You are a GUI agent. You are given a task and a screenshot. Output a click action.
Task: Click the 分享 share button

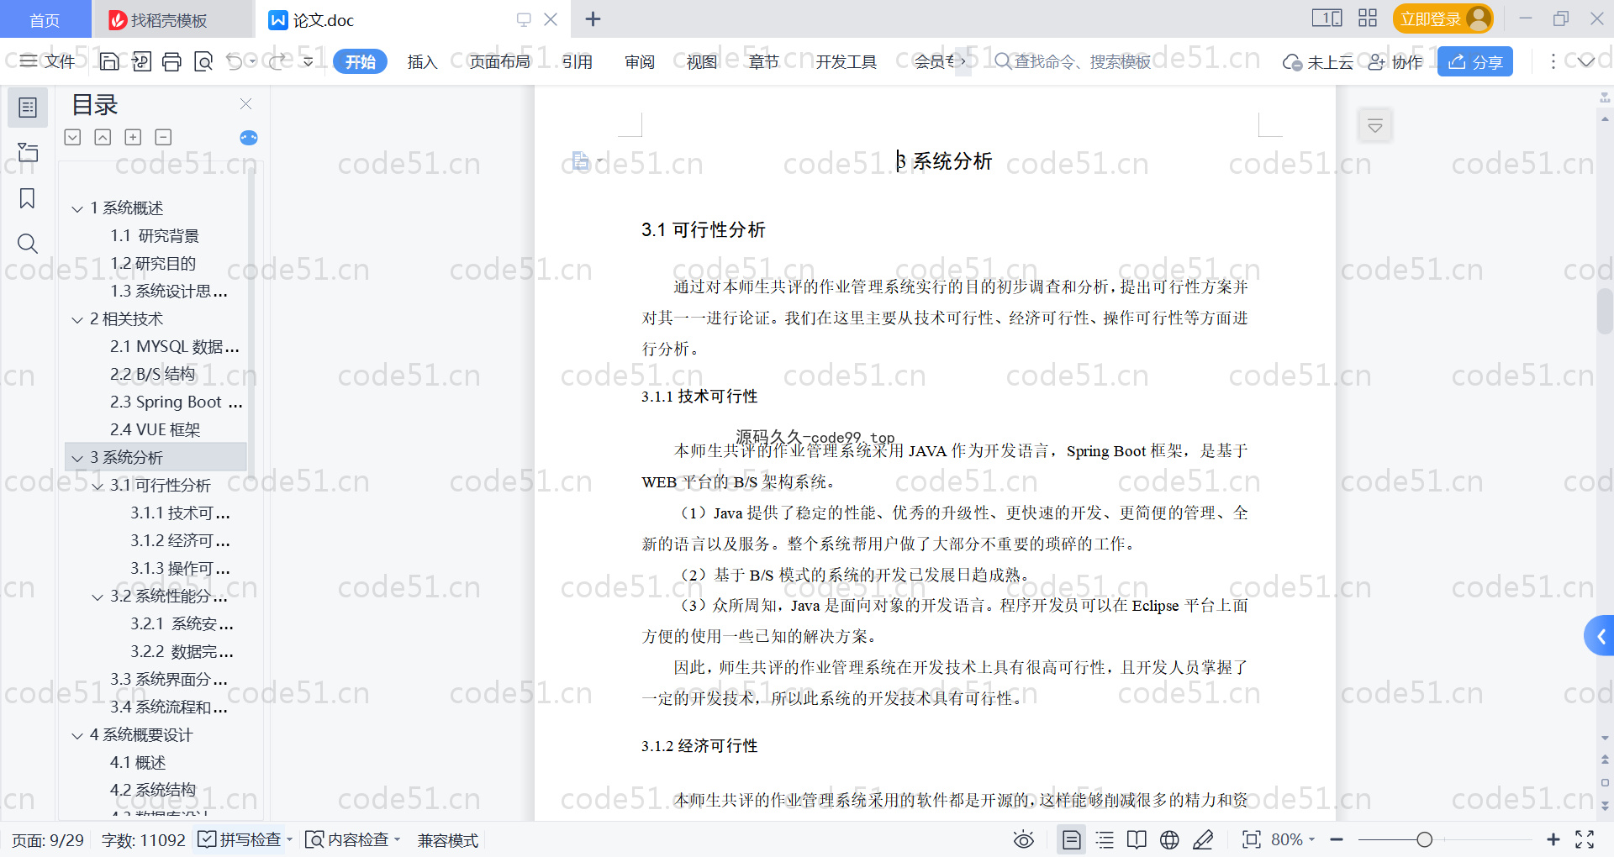pos(1475,61)
